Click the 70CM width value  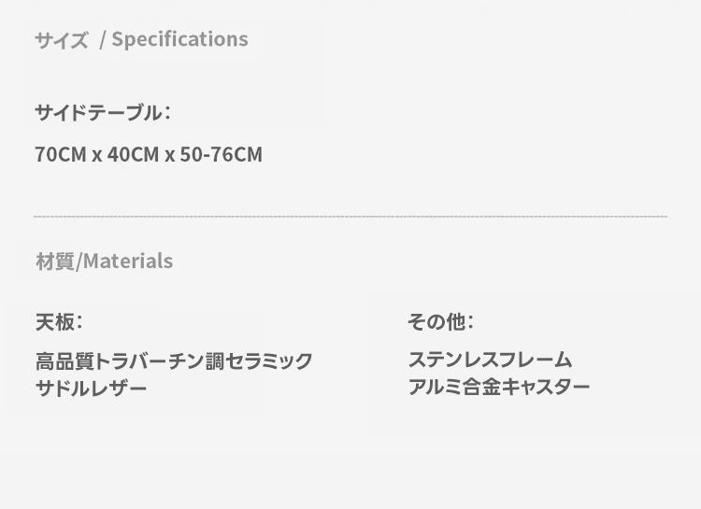(x=60, y=155)
